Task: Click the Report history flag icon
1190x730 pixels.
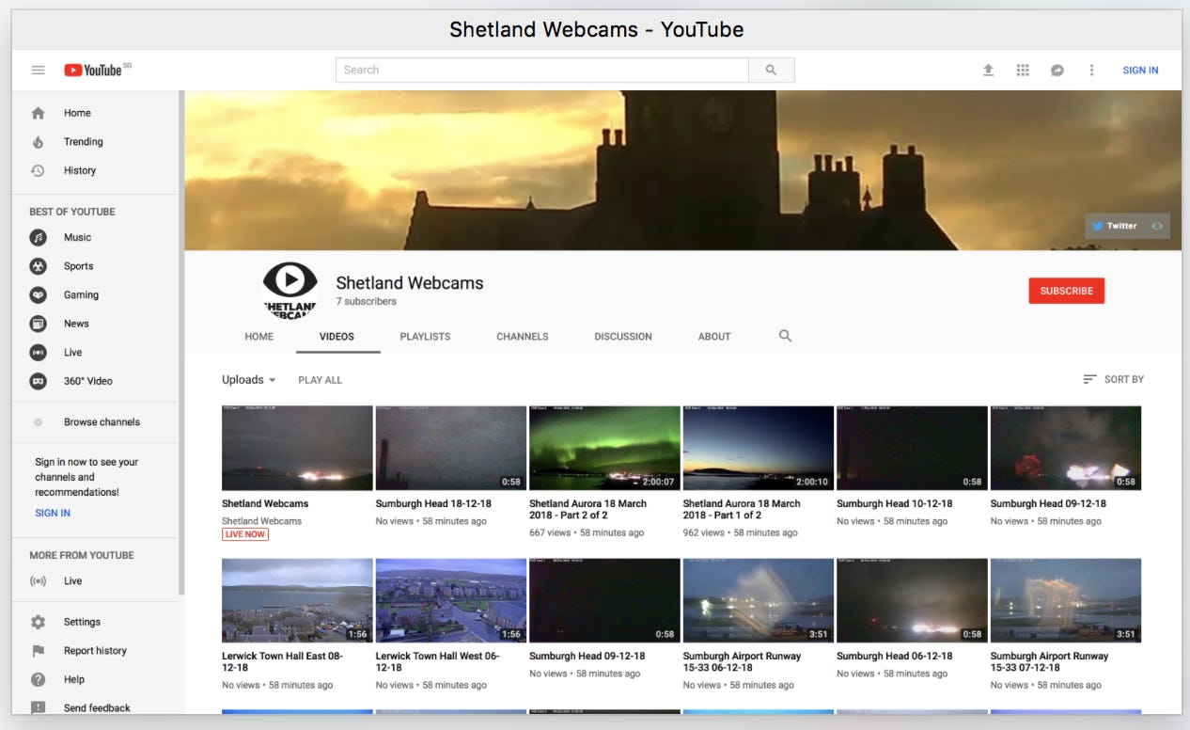Action: (x=39, y=651)
